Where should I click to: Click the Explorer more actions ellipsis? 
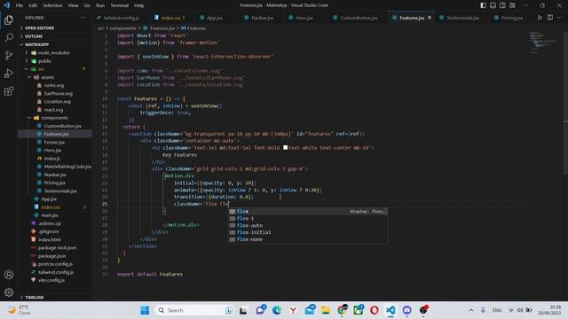[83, 18]
